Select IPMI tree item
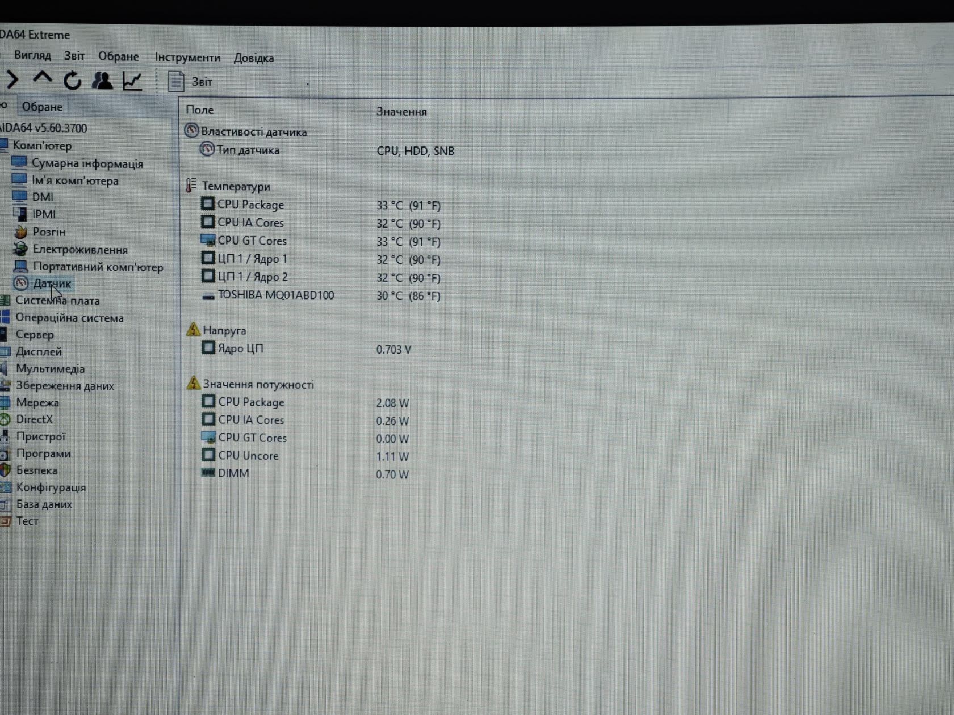The width and height of the screenshot is (954, 715). [34, 214]
